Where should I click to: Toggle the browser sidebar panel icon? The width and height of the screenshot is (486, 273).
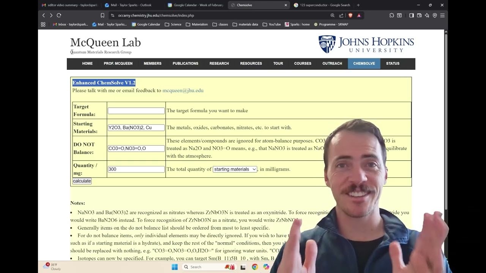(412, 16)
